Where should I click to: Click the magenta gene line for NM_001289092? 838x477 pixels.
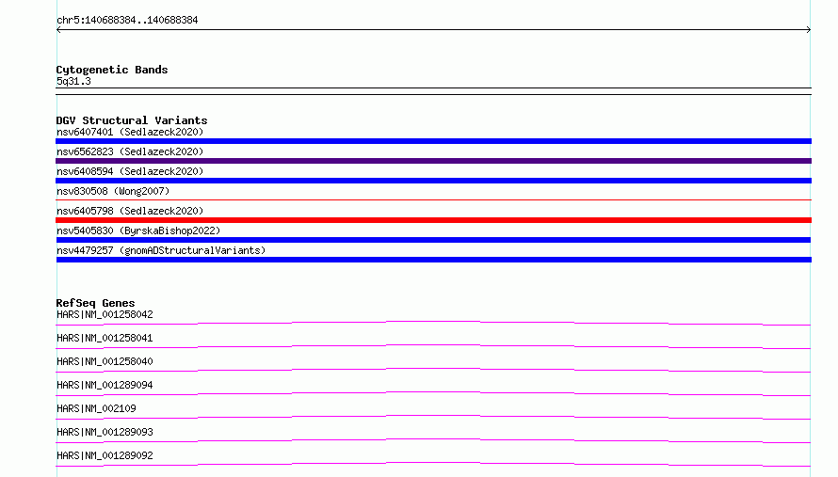click(433, 464)
